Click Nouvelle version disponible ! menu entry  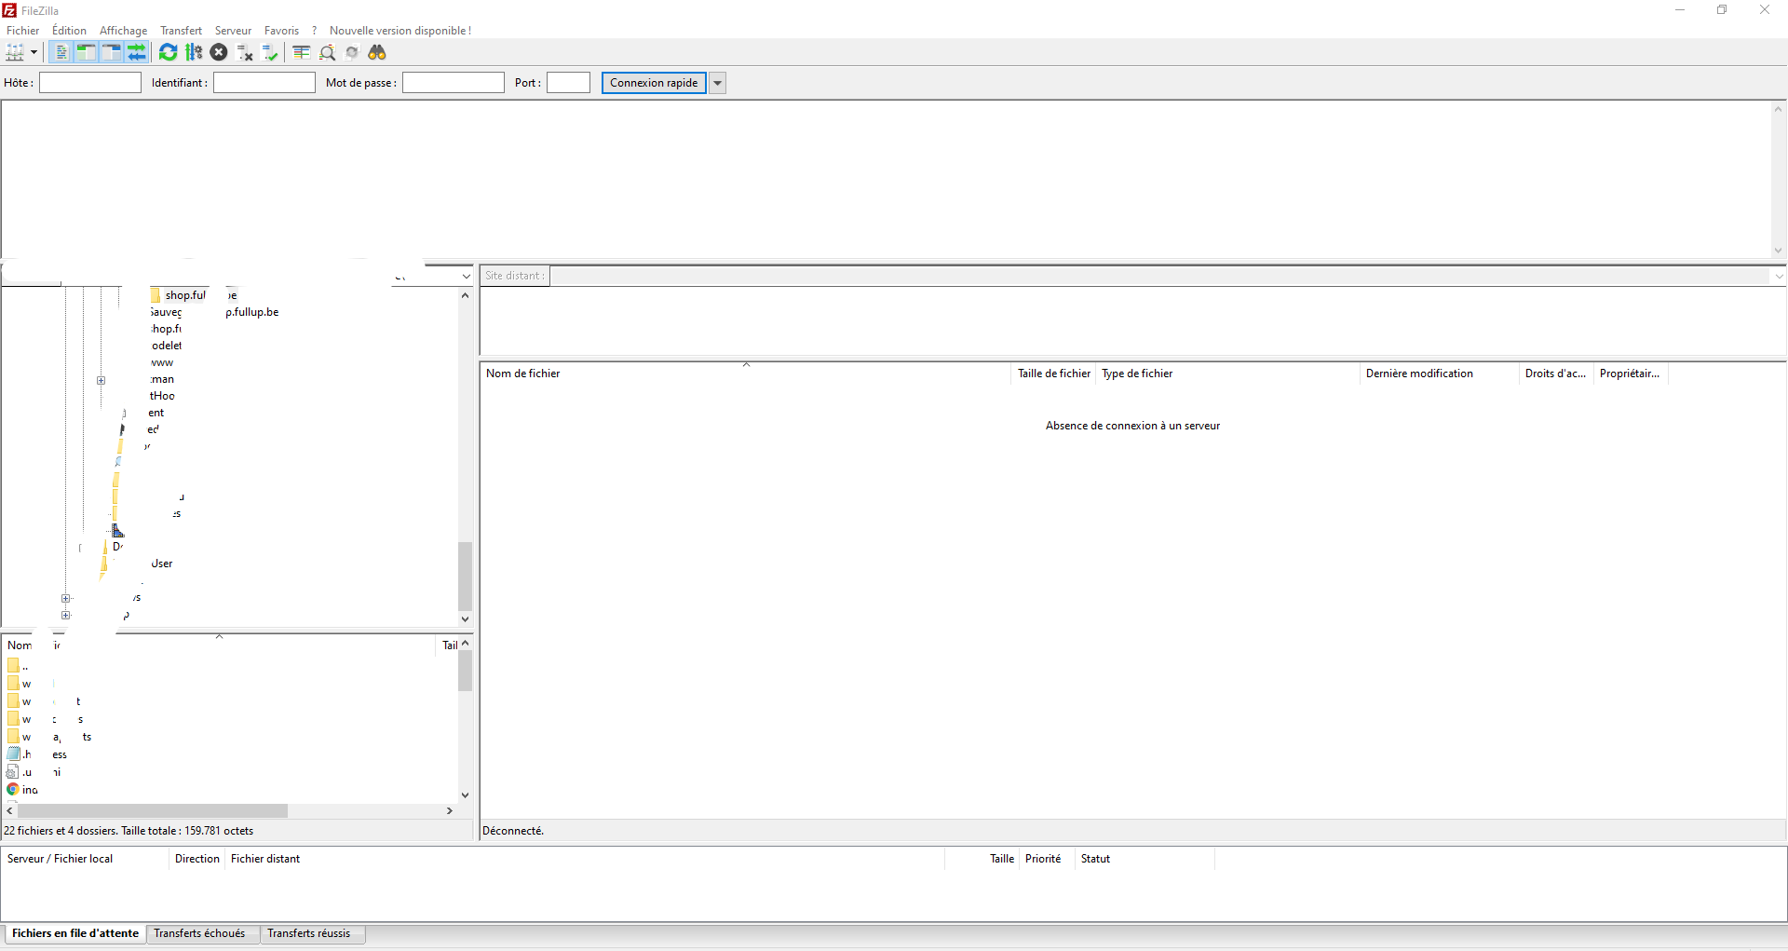click(x=400, y=31)
